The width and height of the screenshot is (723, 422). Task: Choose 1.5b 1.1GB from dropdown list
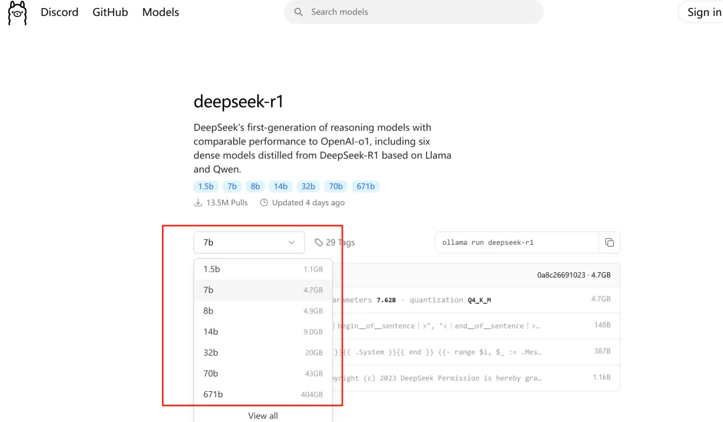tap(263, 269)
